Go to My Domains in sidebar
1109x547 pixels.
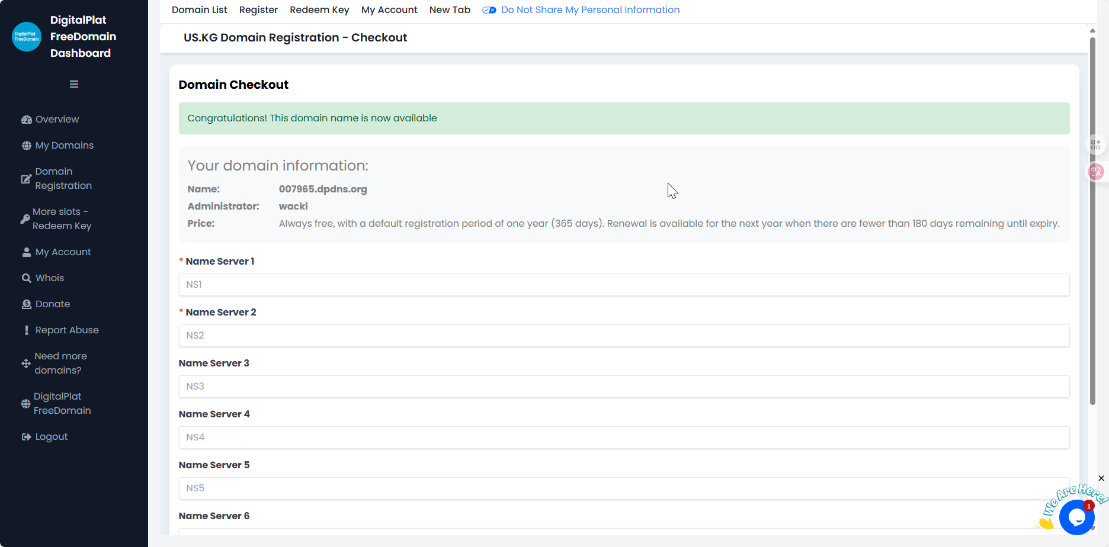coord(64,146)
